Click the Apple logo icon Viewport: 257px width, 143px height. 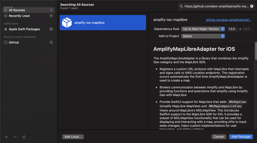click(x=6, y=29)
